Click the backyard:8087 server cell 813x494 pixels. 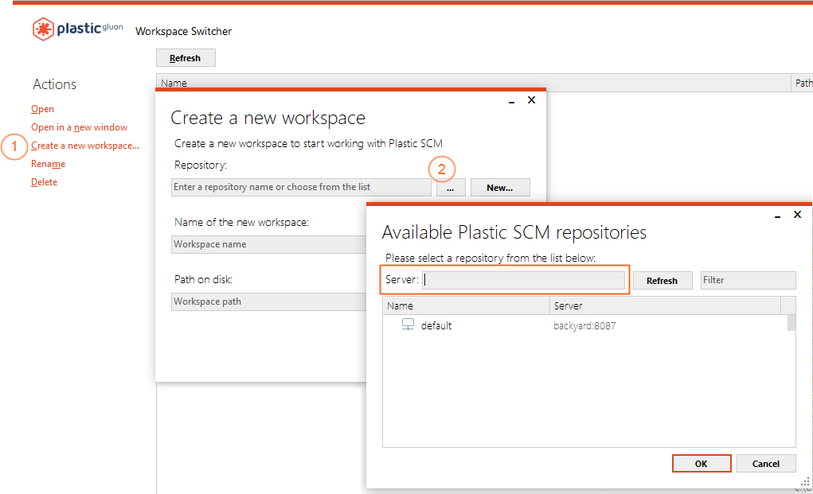(584, 325)
